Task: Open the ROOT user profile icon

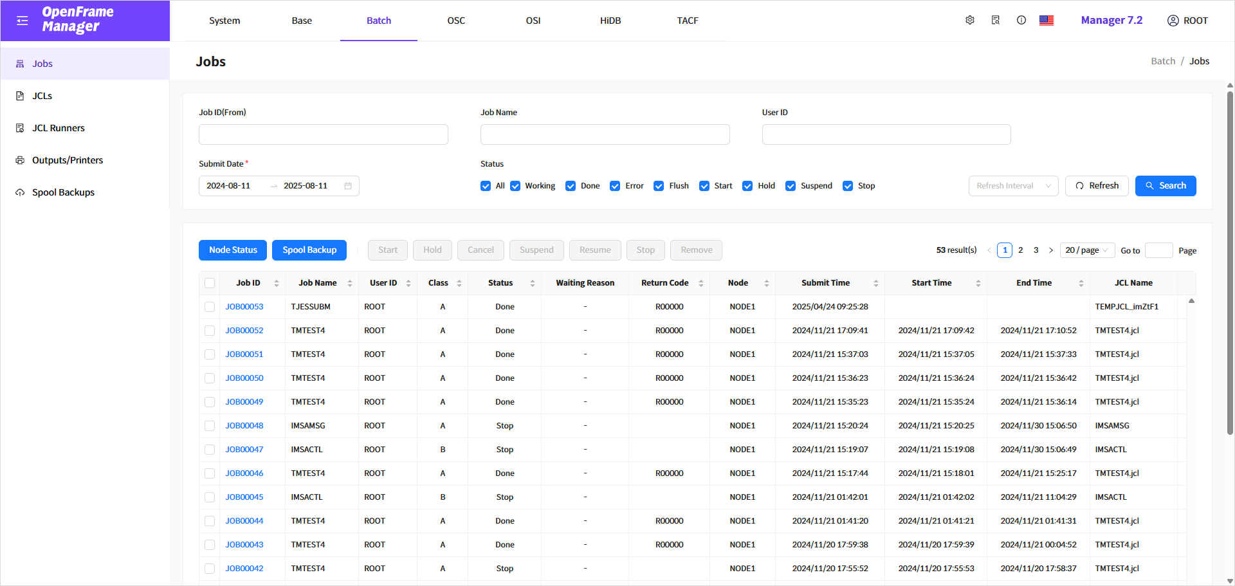Action: point(1173,21)
